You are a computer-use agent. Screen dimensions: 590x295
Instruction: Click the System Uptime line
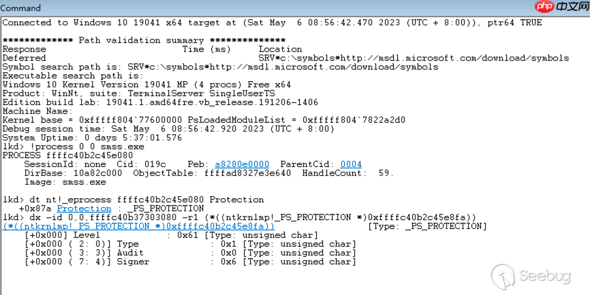(x=92, y=138)
